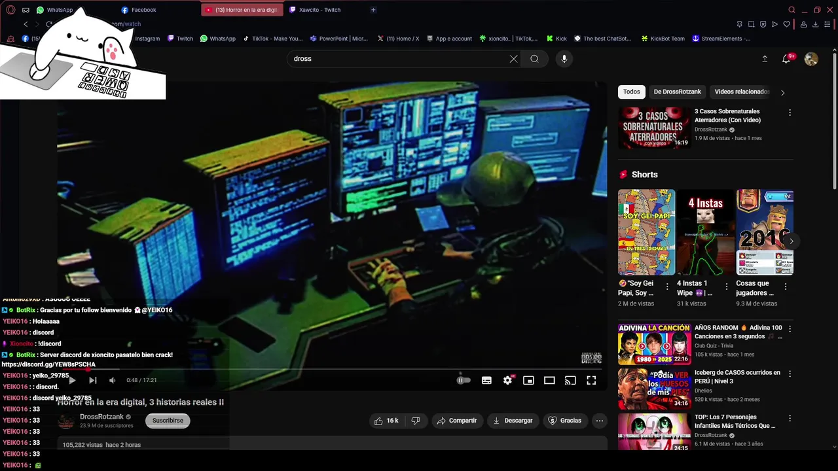This screenshot has width=838, height=471.
Task: Open the create/upload icon
Action: (765, 59)
